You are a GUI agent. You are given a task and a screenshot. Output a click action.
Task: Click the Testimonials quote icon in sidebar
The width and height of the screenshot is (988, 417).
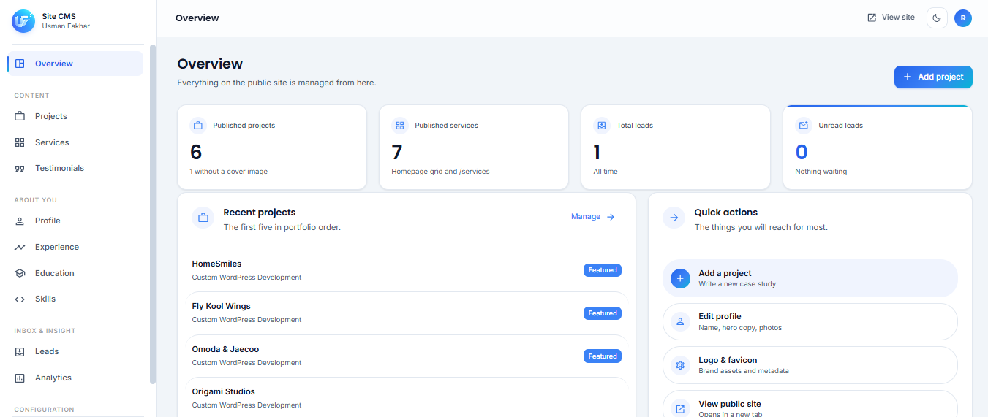click(x=20, y=168)
